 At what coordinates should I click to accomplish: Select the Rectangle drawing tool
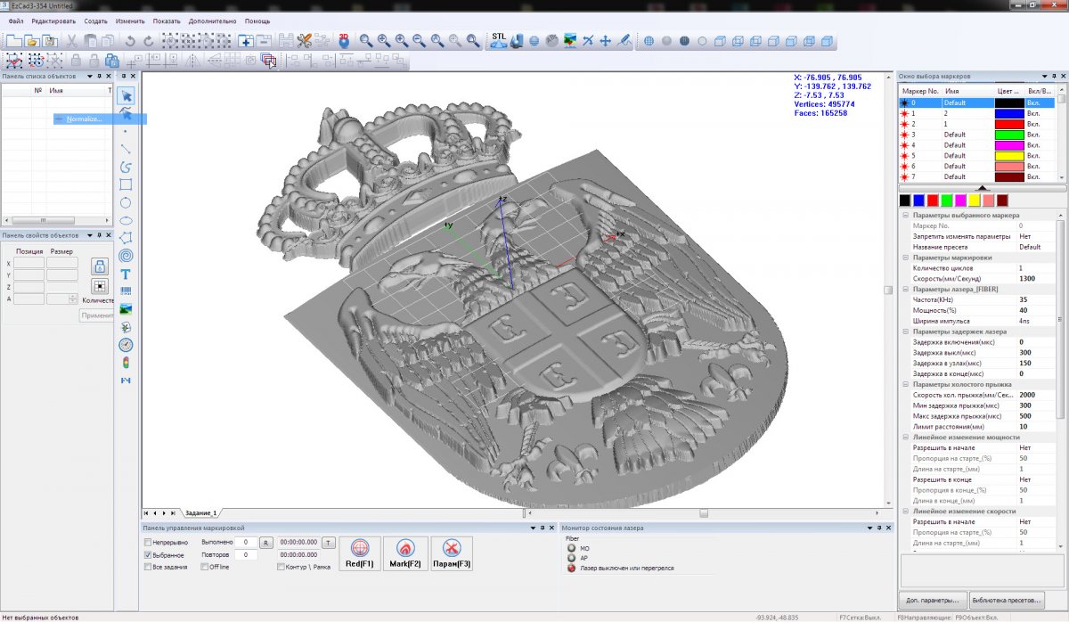point(126,184)
